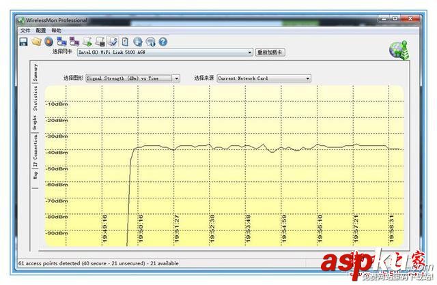Click the save floppy disk icon
437x285 pixels.
click(x=23, y=42)
